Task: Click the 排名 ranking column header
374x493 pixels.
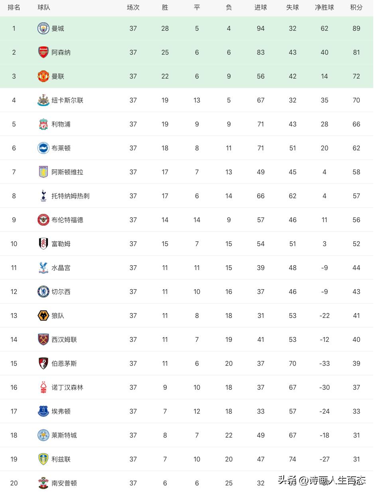Action: [x=14, y=8]
